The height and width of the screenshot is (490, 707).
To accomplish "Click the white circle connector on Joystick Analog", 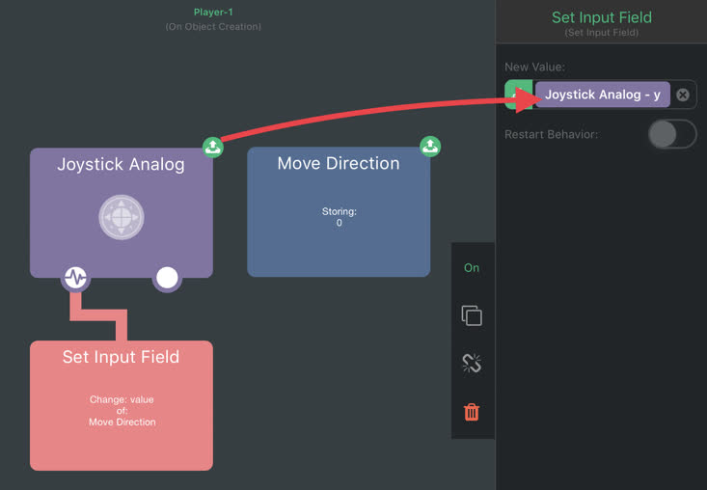I will (167, 278).
